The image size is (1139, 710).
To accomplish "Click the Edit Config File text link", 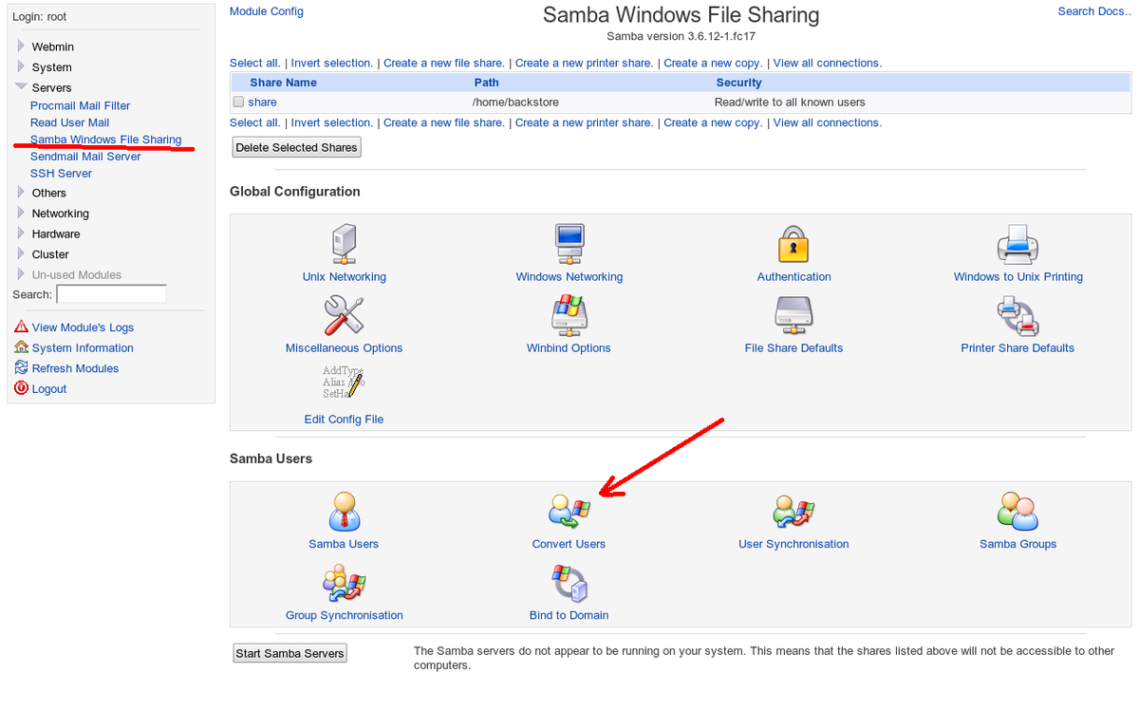I will pos(344,419).
